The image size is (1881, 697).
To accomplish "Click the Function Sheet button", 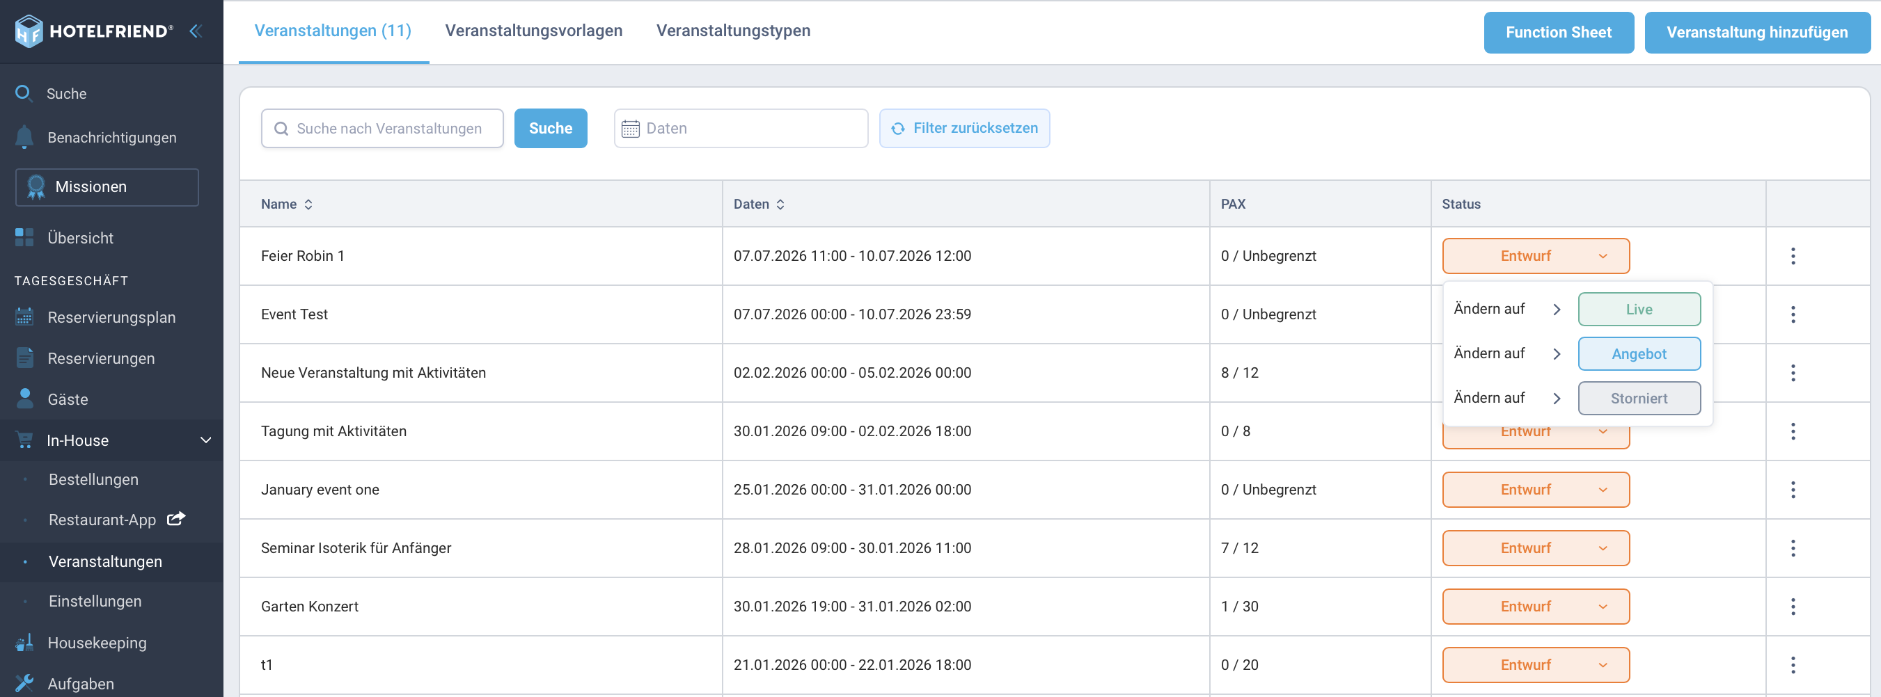I will (1558, 32).
